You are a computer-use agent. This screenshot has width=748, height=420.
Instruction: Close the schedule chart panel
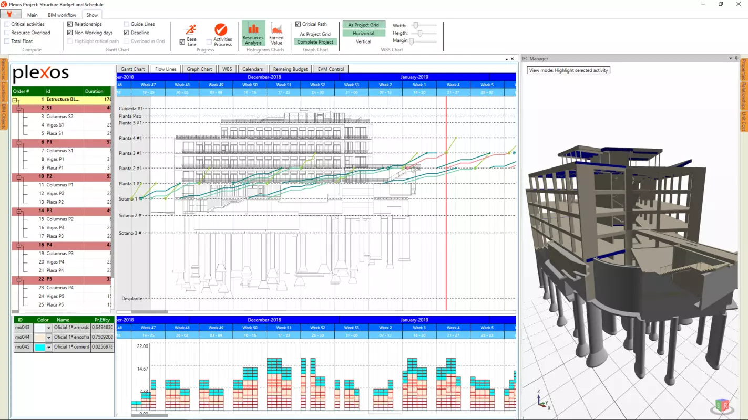click(513, 59)
